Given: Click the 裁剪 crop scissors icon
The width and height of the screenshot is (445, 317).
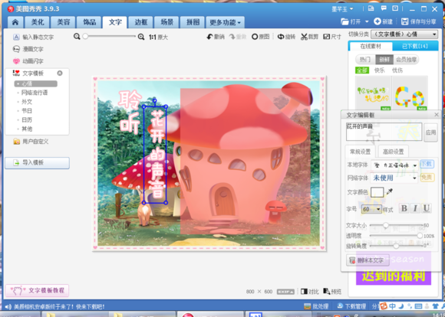Looking at the screenshot, I should [x=304, y=37].
